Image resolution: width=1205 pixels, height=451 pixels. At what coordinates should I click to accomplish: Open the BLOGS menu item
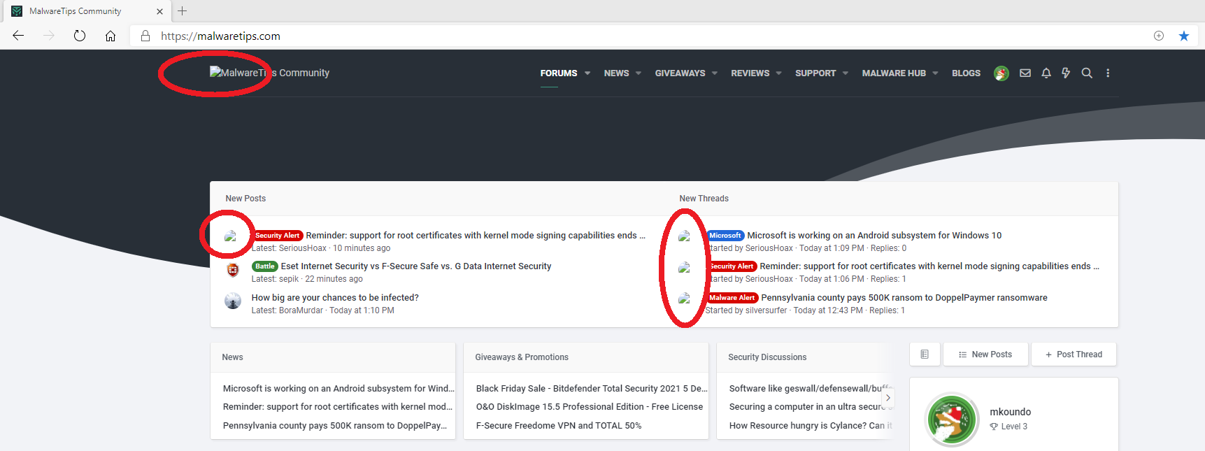tap(966, 73)
